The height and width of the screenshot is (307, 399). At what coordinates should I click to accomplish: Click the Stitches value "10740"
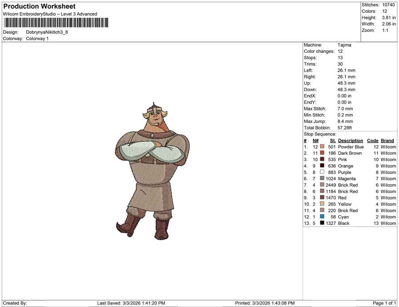389,5
